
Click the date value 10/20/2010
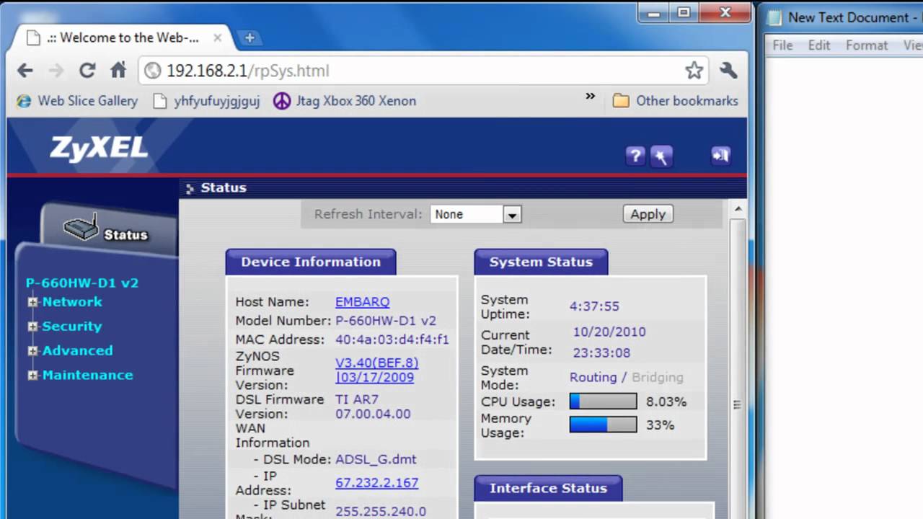tap(609, 332)
